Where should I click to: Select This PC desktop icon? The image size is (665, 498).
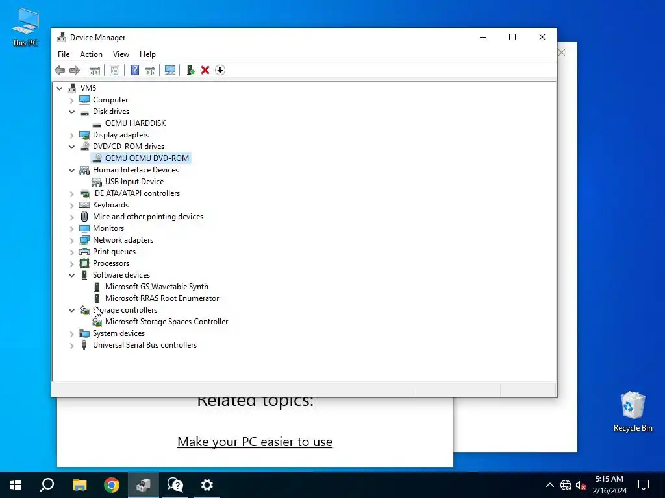pyautogui.click(x=25, y=27)
